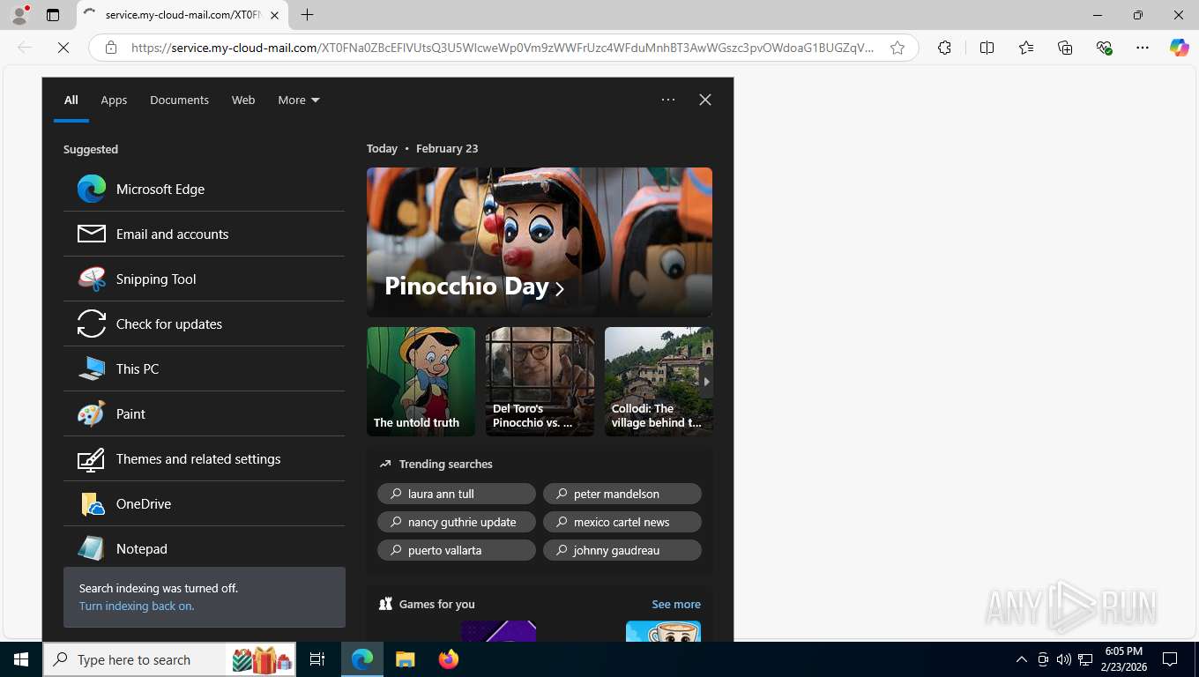This screenshot has height=677, width=1199.
Task: Stop loading the page in Edge
Action: 63,48
